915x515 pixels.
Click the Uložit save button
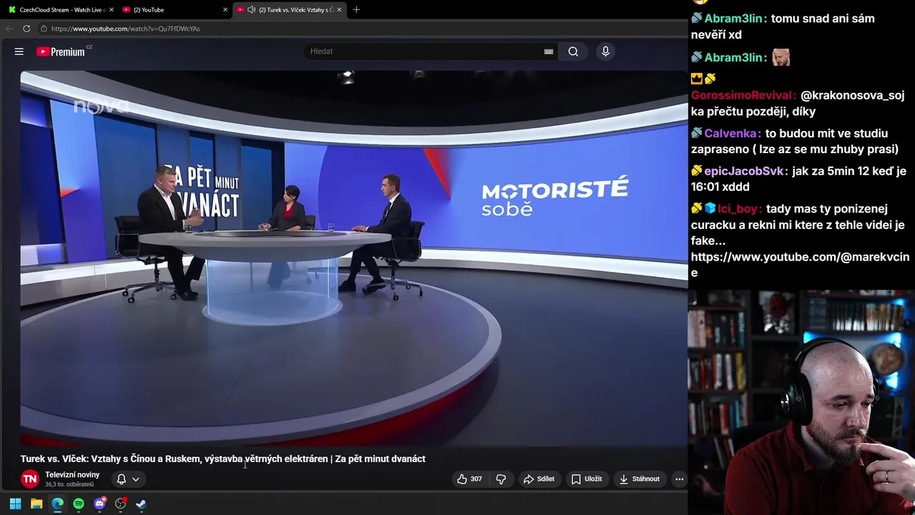click(x=586, y=479)
